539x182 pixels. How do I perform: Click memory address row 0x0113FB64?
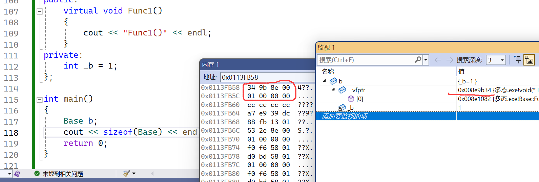220,113
